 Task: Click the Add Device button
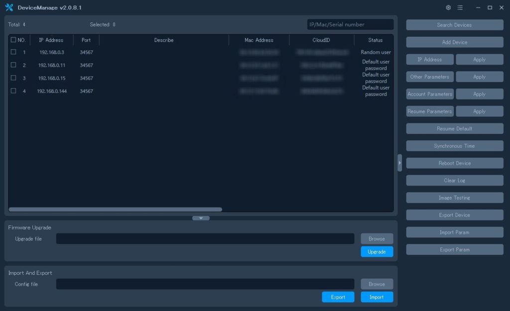[x=454, y=42]
